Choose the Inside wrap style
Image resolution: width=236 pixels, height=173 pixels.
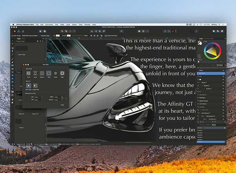55,73
